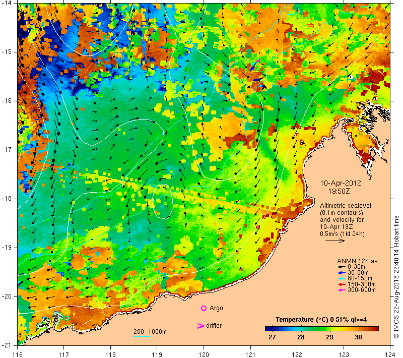Image resolution: width=403 pixels, height=358 pixels.
Task: Click the '-21' latitude axis label
Action: pos(7,345)
